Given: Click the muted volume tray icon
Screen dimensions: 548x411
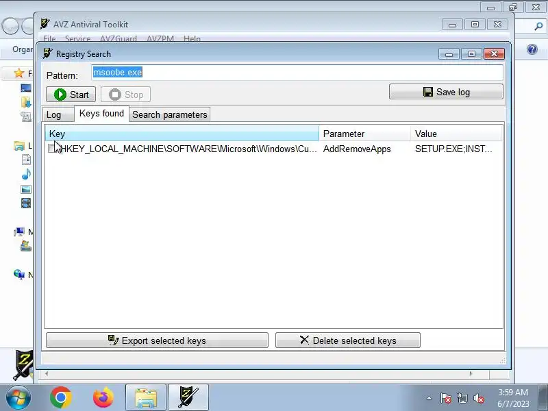Looking at the screenshot, I should [479, 398].
